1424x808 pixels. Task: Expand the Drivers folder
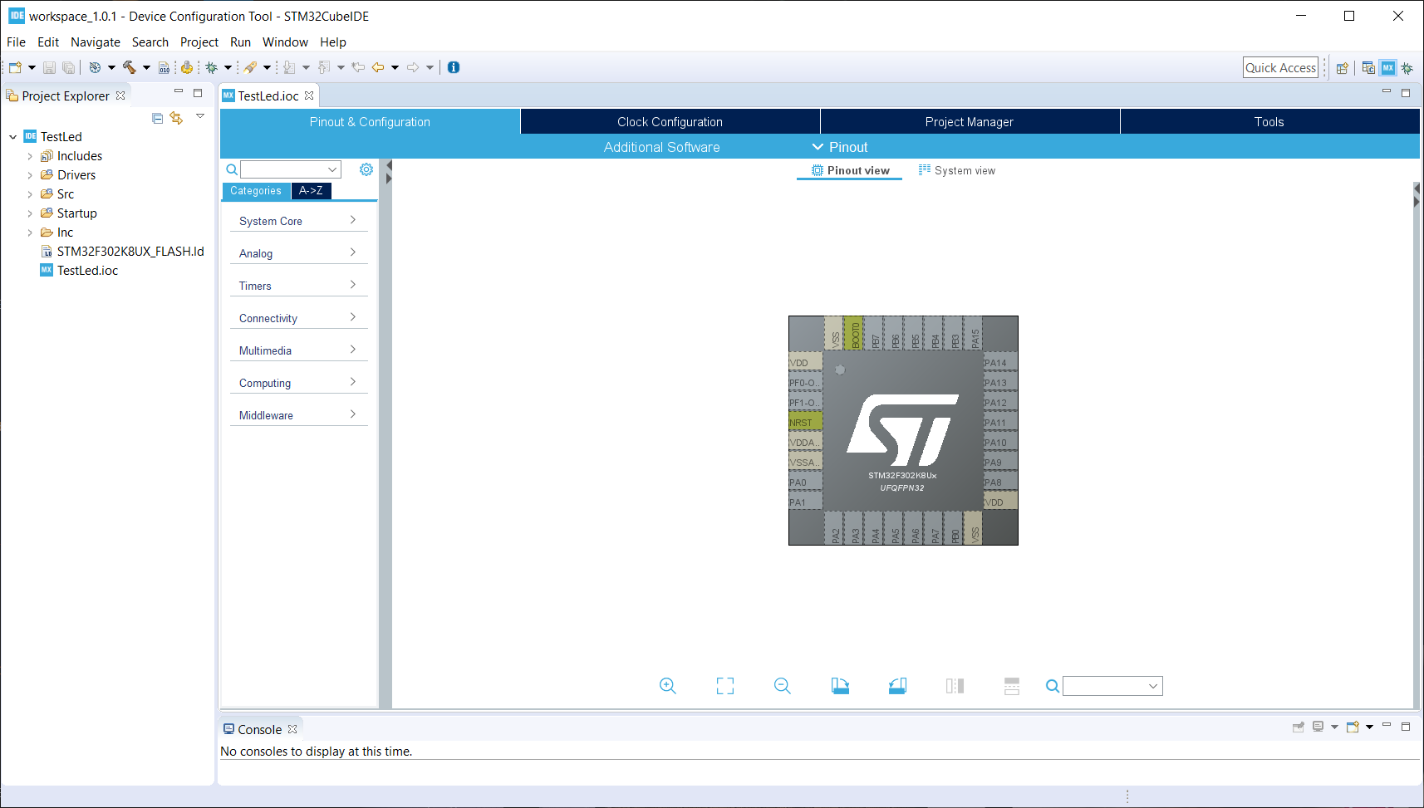tap(30, 175)
